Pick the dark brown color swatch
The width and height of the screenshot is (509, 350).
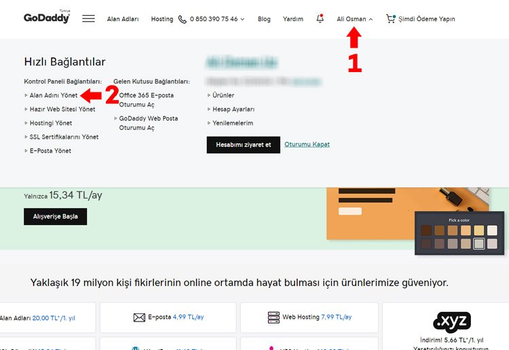coord(426,230)
